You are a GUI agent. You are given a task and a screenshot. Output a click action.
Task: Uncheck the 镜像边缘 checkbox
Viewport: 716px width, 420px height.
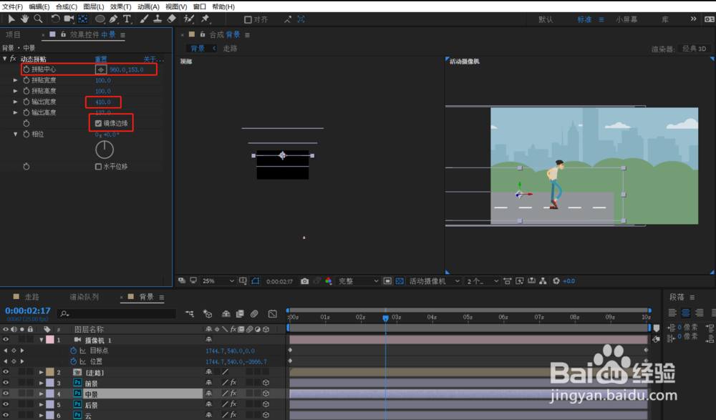[98, 123]
